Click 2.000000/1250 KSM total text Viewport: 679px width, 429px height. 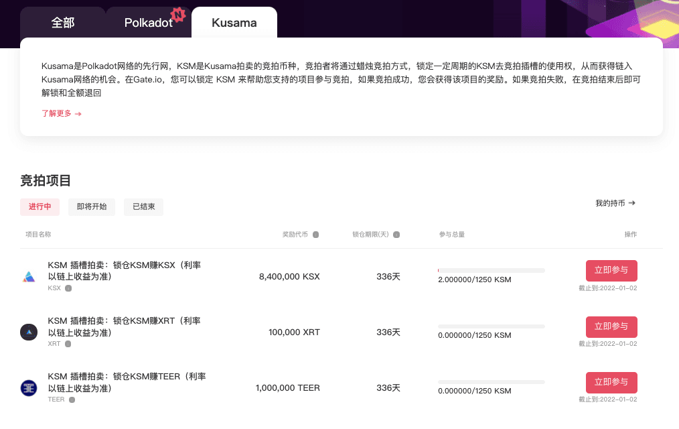[475, 280]
